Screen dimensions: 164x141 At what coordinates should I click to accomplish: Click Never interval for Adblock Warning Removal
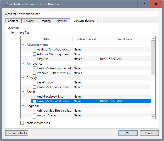[78, 54]
